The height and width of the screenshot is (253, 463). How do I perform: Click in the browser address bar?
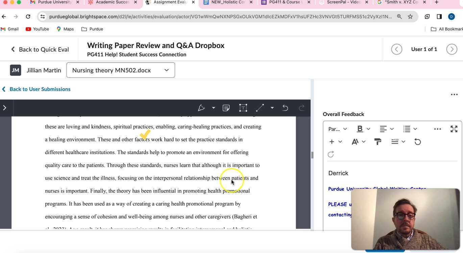(220, 17)
